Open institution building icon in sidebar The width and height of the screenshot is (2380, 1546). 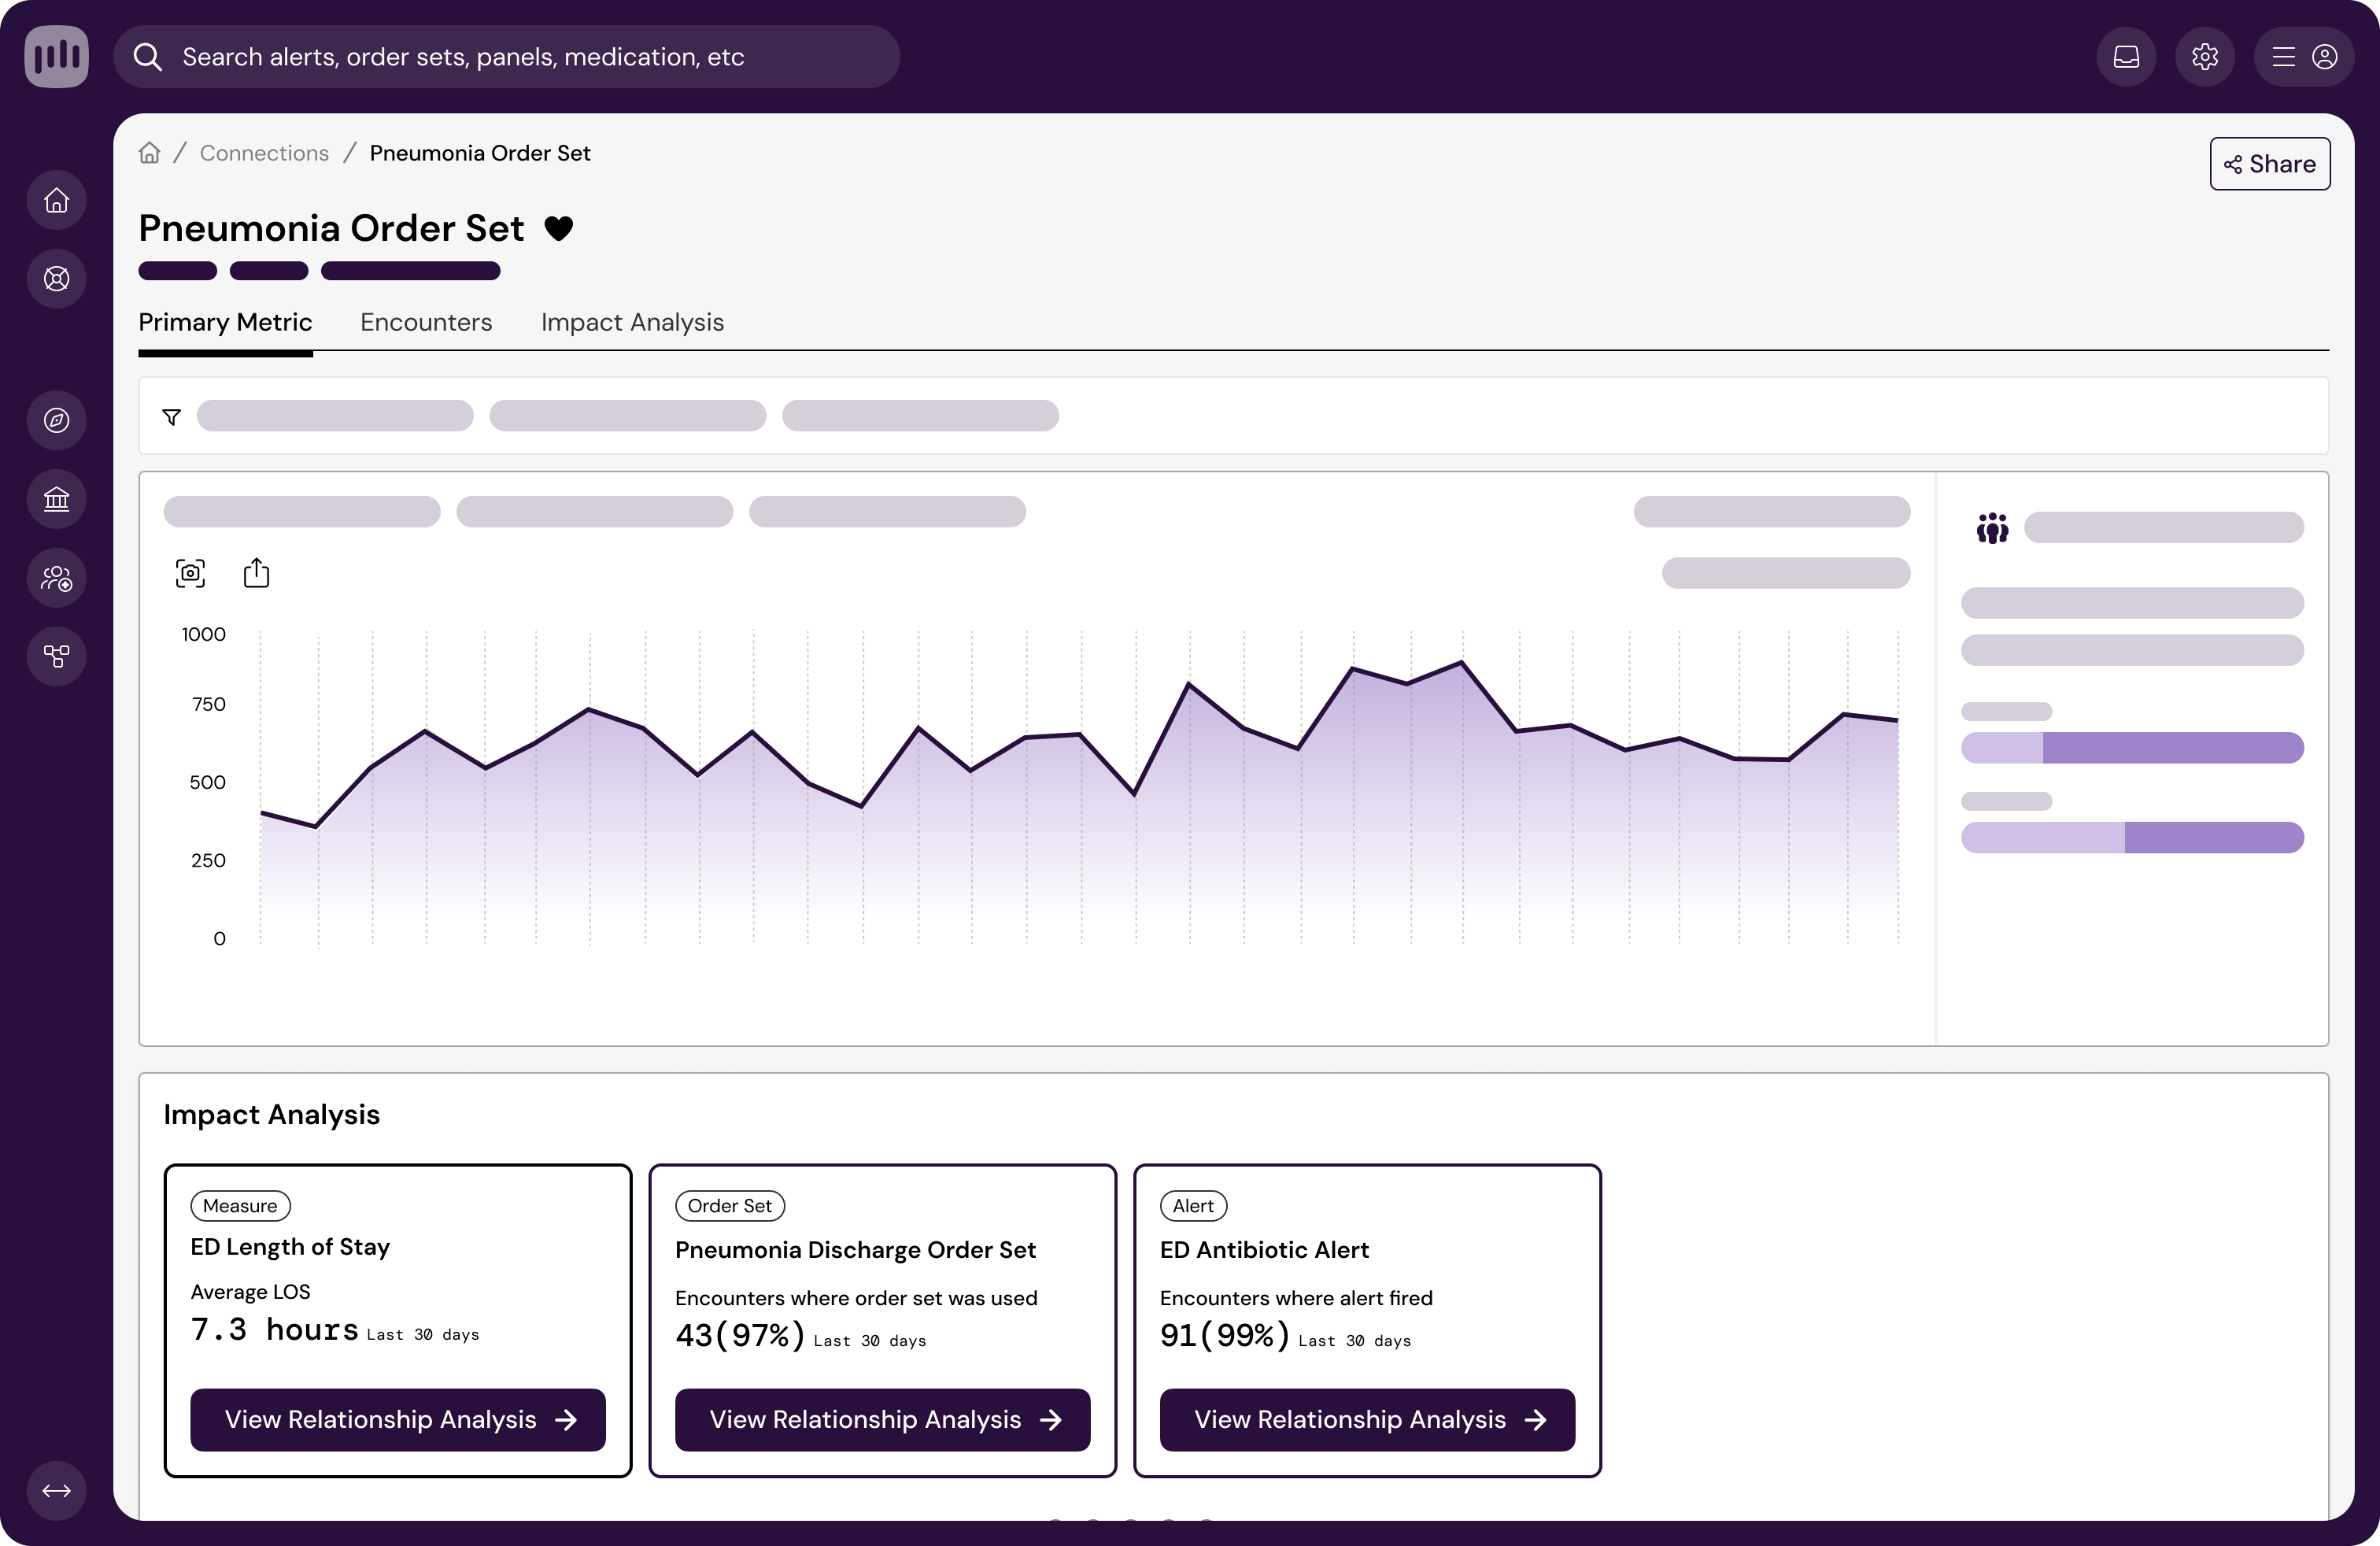tap(57, 499)
